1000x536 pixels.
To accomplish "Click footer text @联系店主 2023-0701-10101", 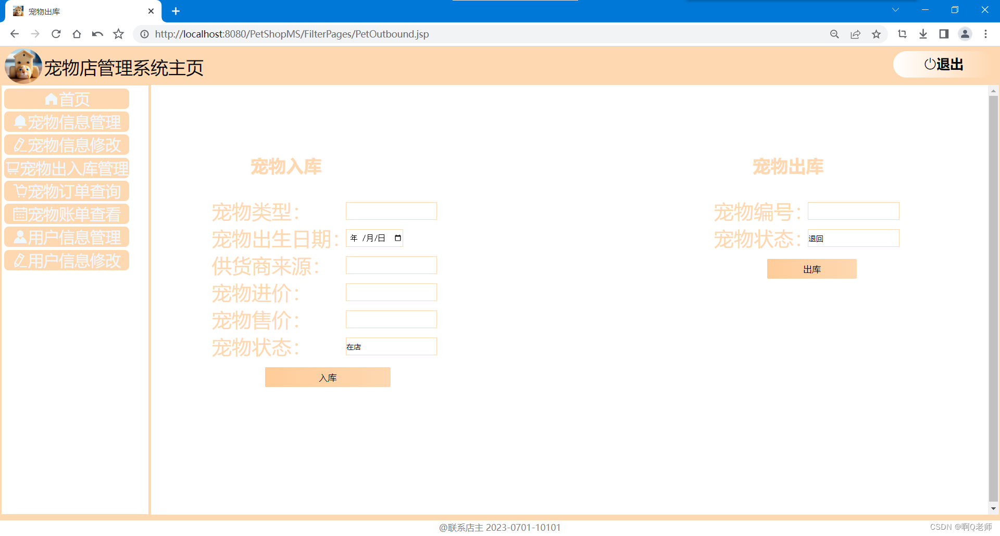I will (500, 528).
